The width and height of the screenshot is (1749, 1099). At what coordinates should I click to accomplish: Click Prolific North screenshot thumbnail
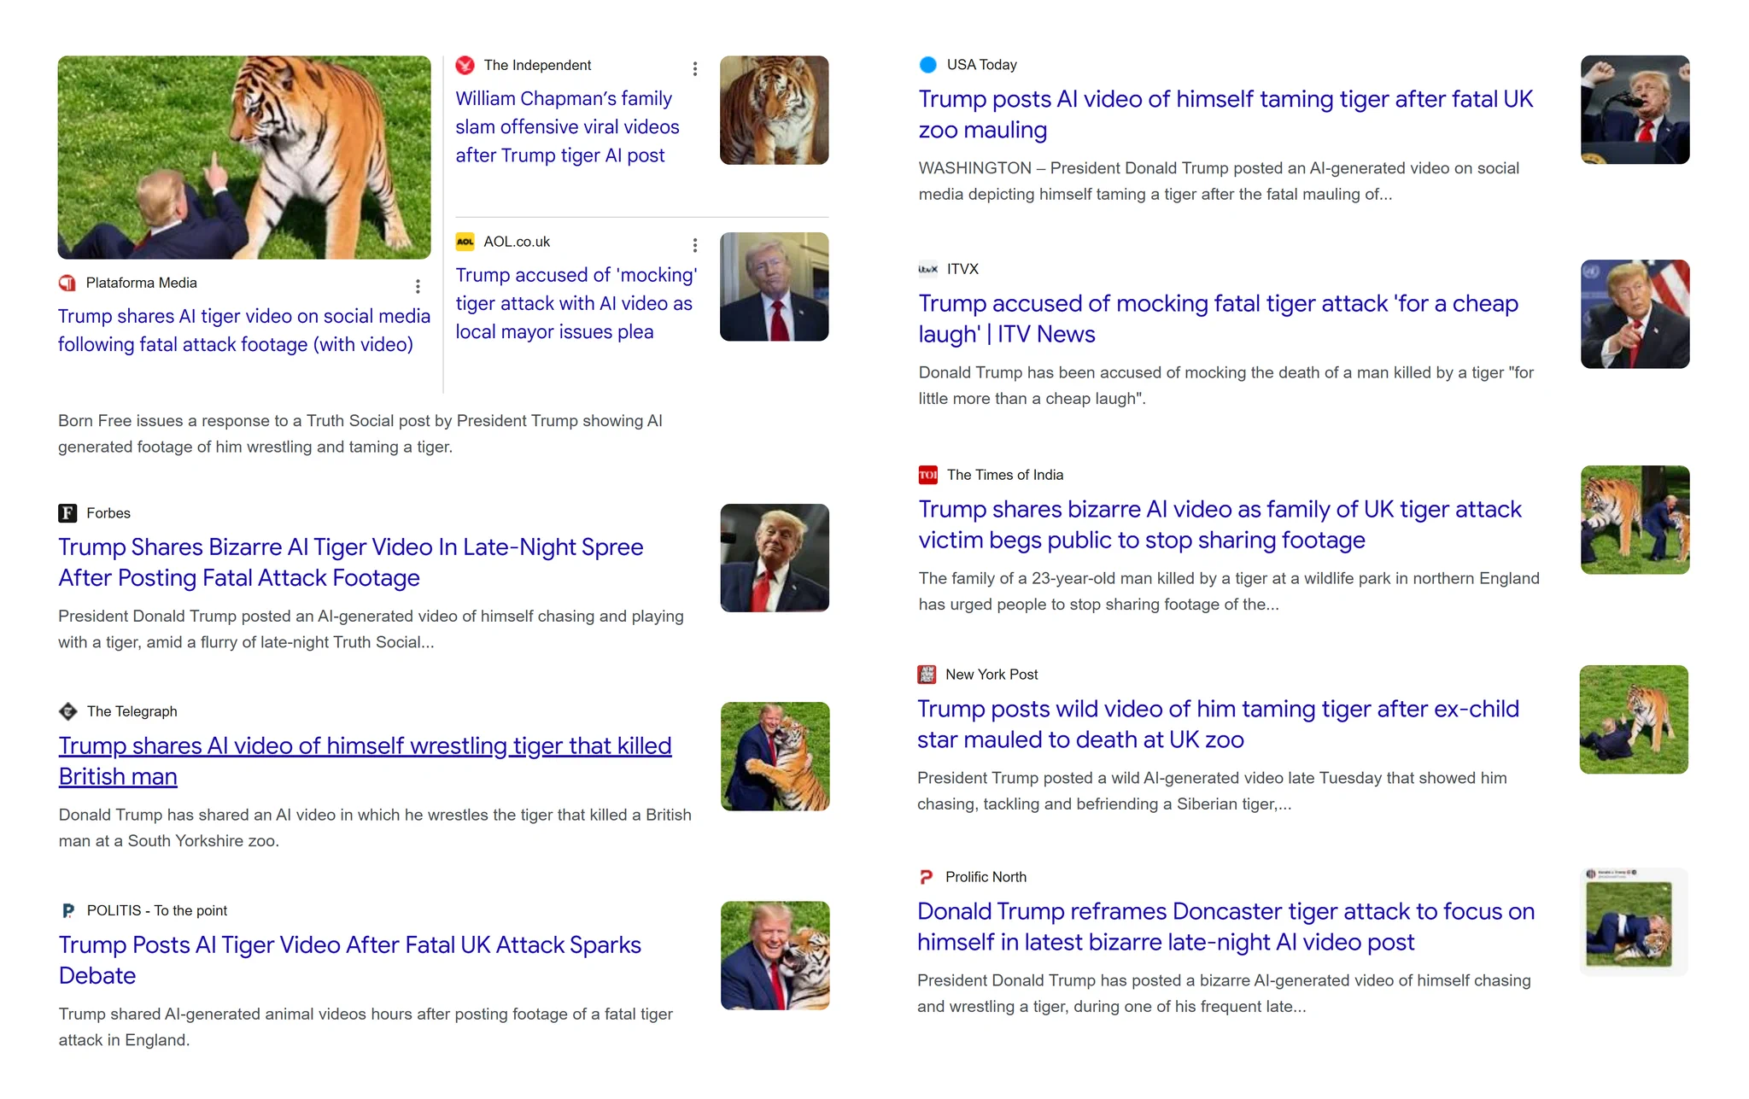coord(1634,922)
